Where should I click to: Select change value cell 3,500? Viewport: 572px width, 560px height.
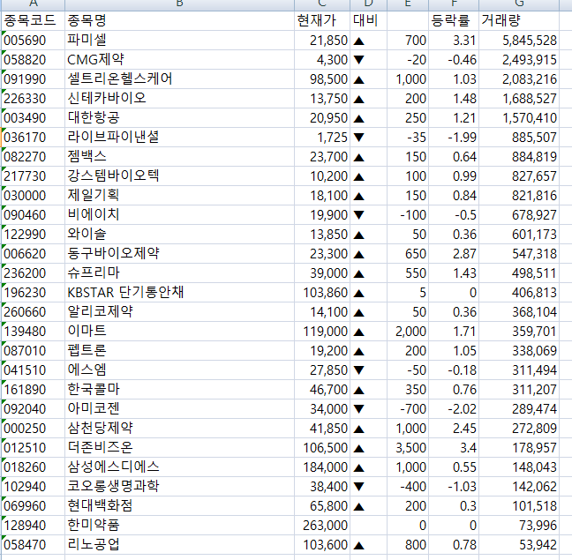click(408, 447)
